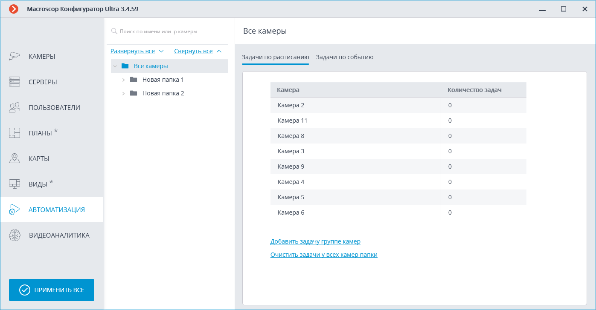Click the users icon beside ПОЛЬЗОВАТЕЛИ
Image resolution: width=596 pixels, height=310 pixels.
pyautogui.click(x=15, y=107)
